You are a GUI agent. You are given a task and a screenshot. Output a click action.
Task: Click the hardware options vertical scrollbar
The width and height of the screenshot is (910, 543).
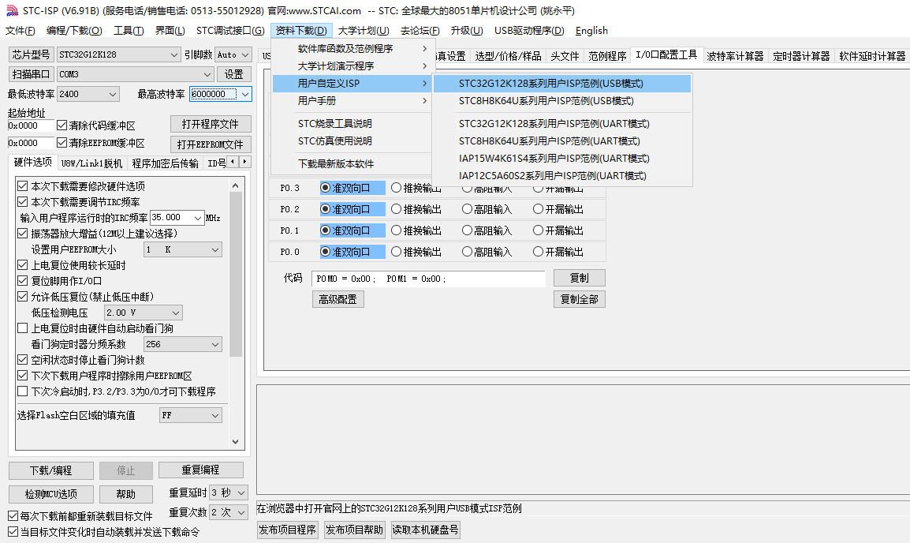(x=236, y=273)
